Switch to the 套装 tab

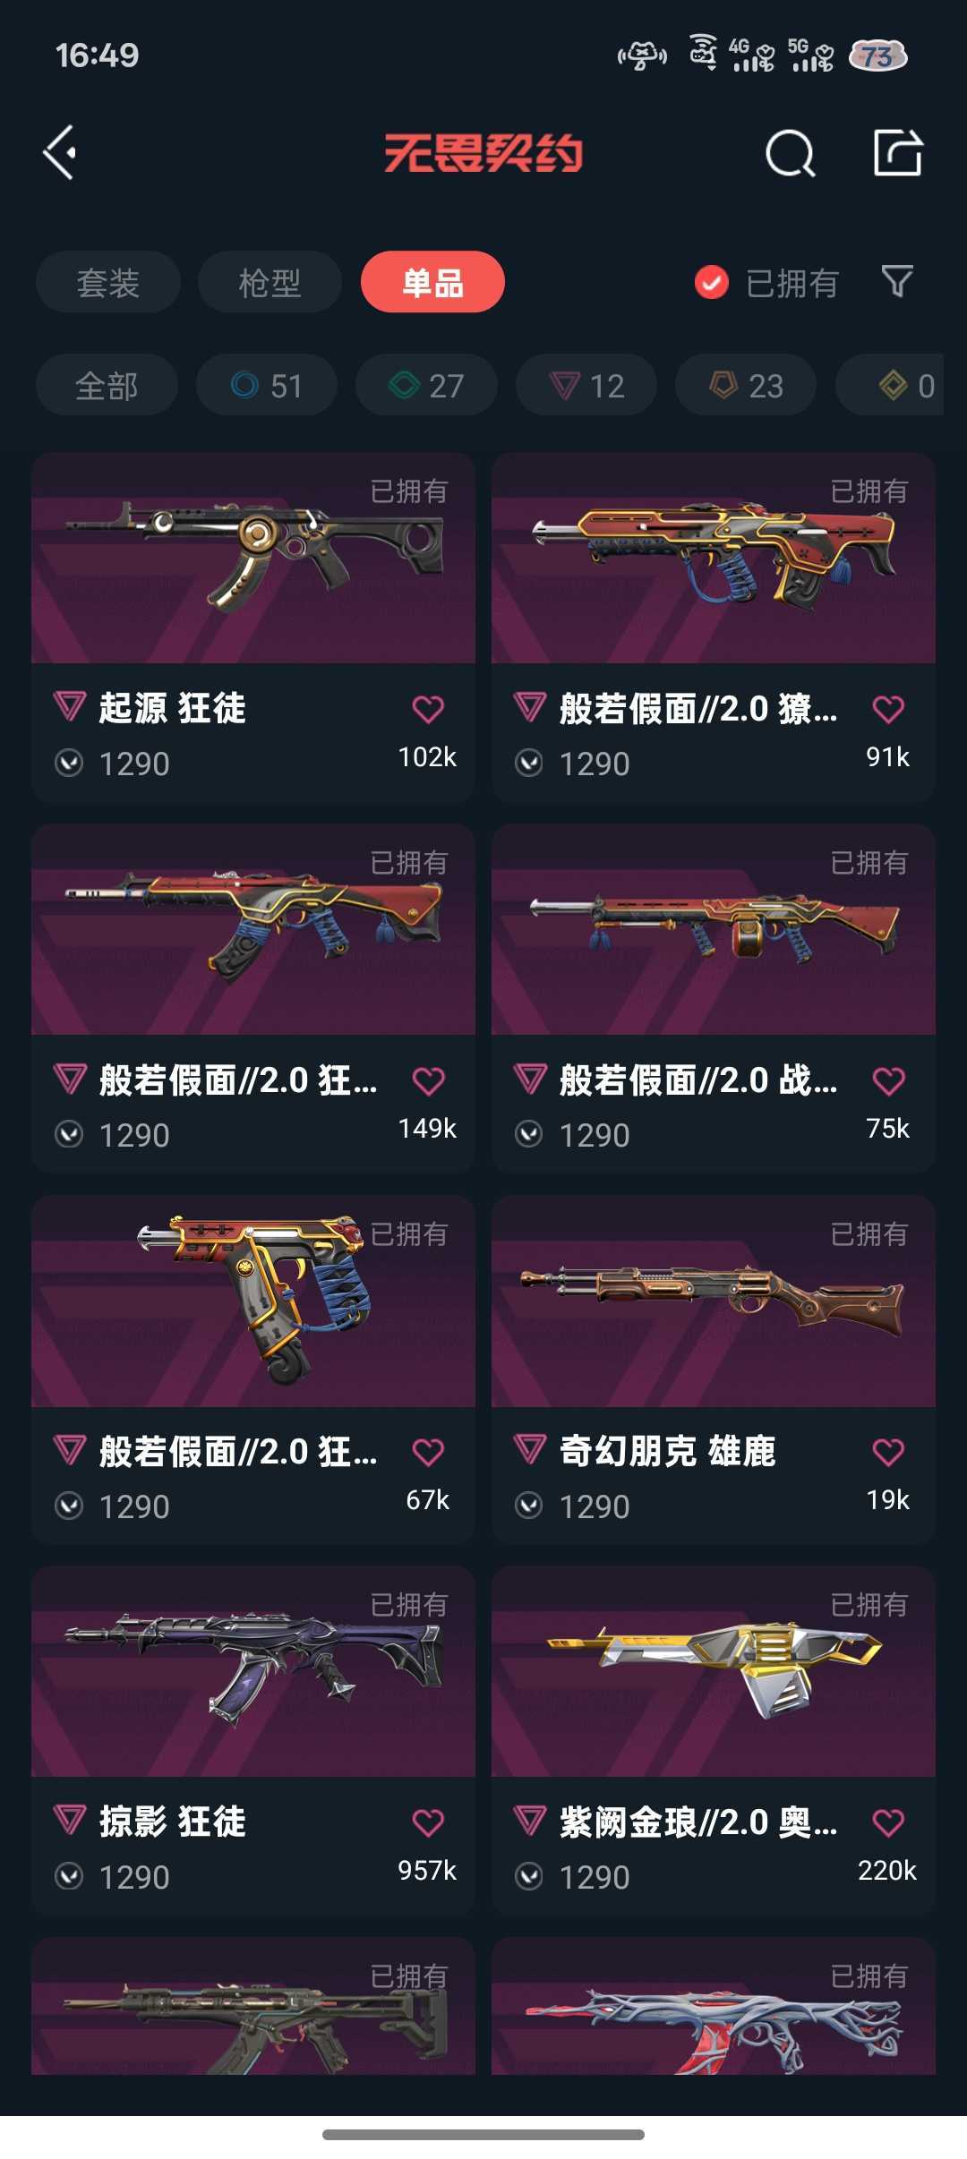(108, 282)
